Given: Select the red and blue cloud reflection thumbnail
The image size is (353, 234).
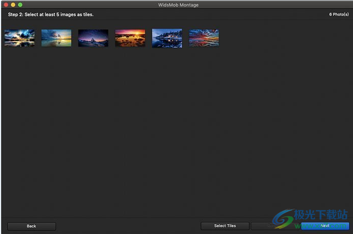Looking at the screenshot, I should 204,38.
